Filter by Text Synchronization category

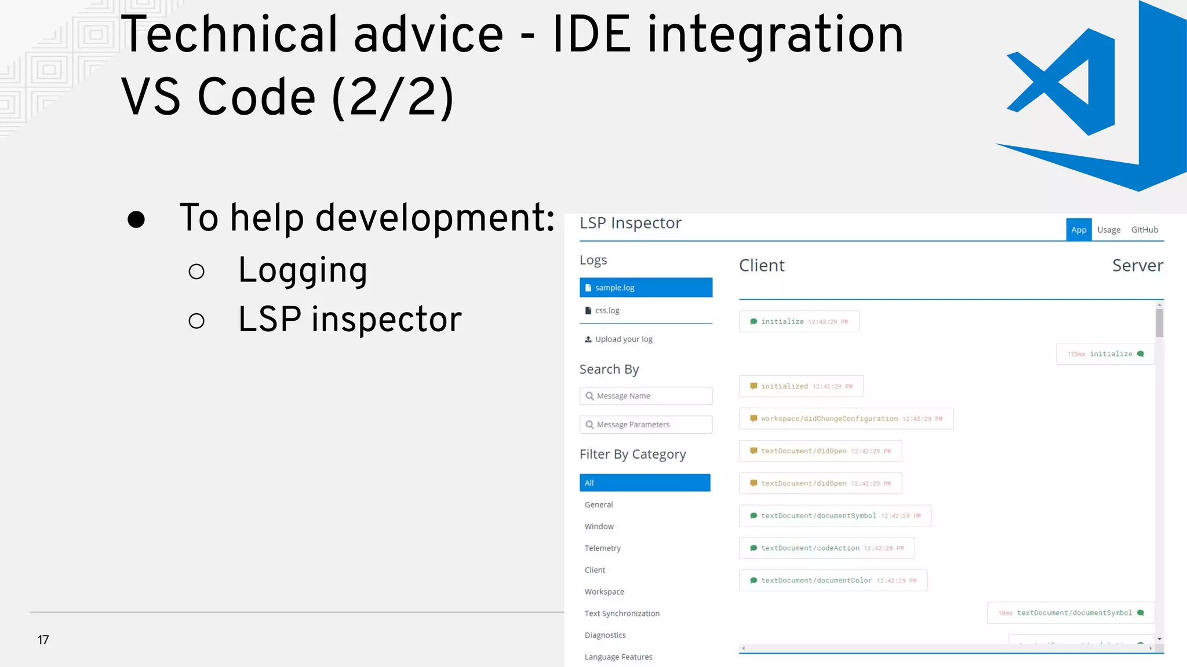tap(622, 614)
